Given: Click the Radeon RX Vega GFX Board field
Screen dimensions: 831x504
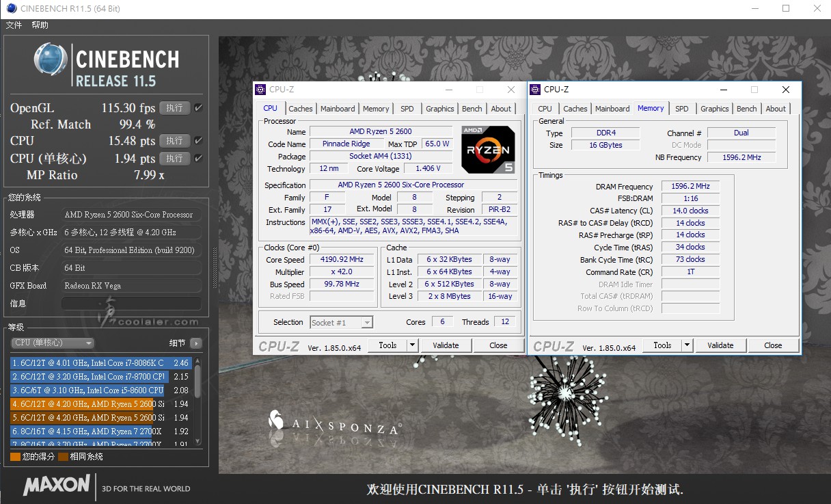Looking at the screenshot, I should [x=131, y=286].
